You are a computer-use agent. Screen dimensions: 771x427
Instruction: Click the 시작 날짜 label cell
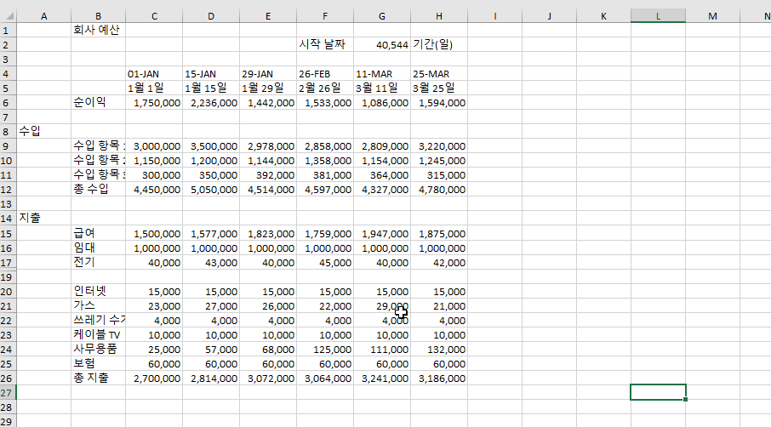click(x=324, y=45)
